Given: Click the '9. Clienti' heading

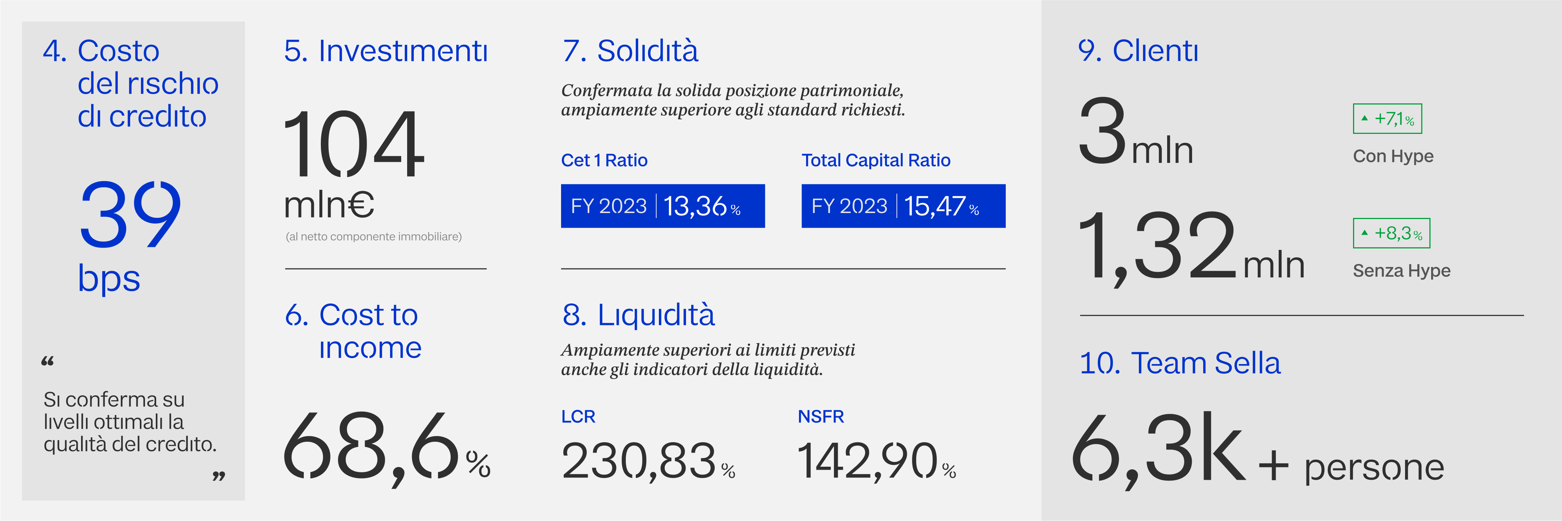Looking at the screenshot, I should coord(1137,50).
